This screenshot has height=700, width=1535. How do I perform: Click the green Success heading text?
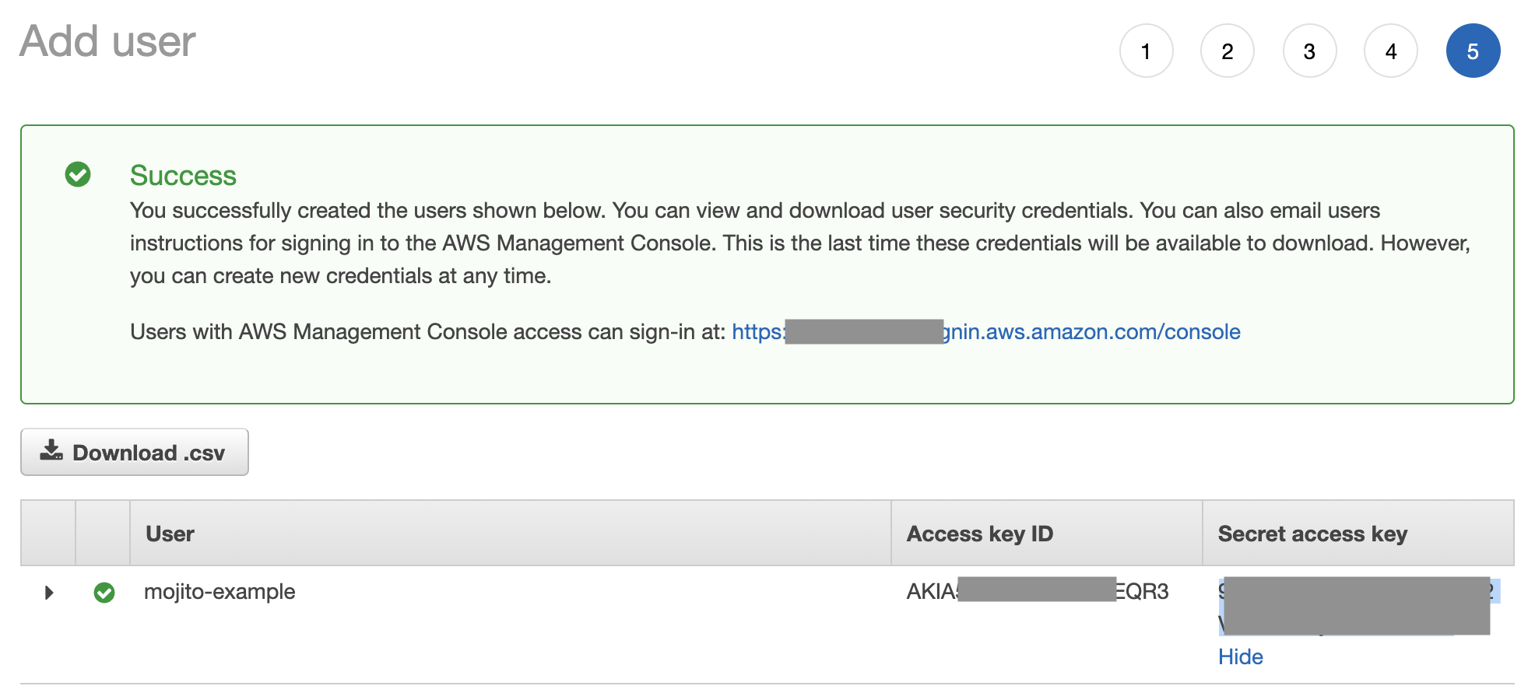[183, 176]
